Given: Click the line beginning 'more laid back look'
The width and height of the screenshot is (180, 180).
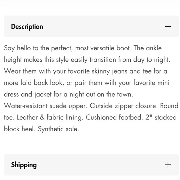Looking at the screenshot, I should click(87, 83).
